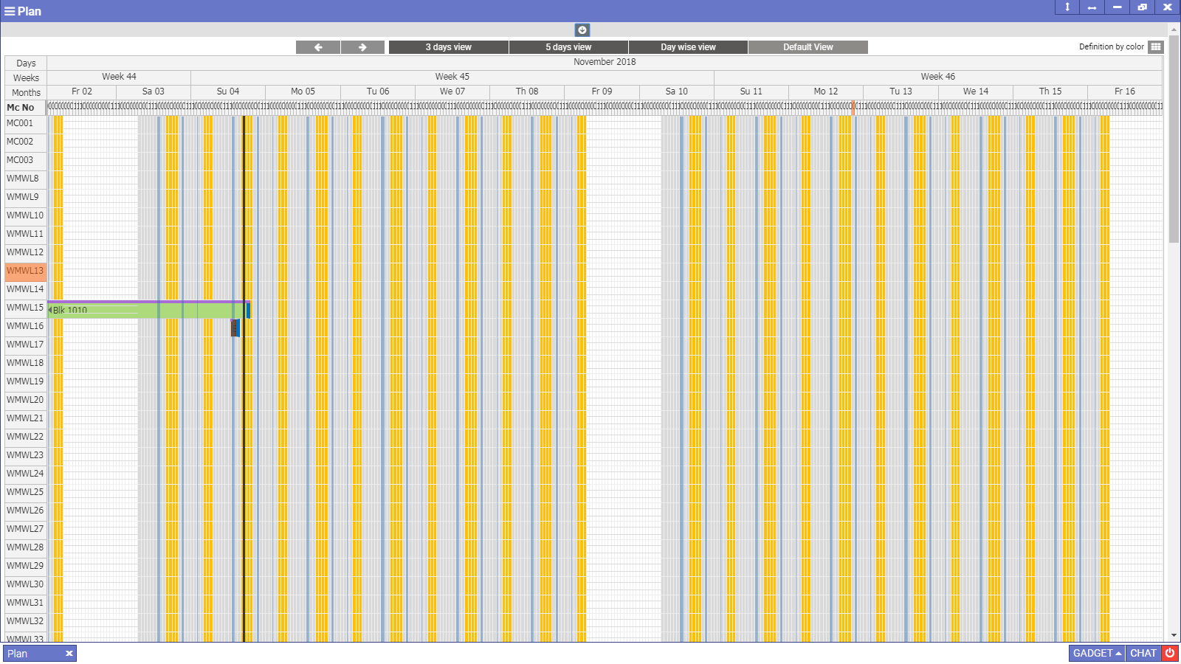Click the We 07 day header

pos(452,91)
